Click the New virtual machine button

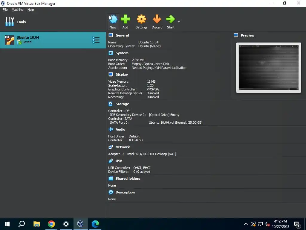(113, 22)
